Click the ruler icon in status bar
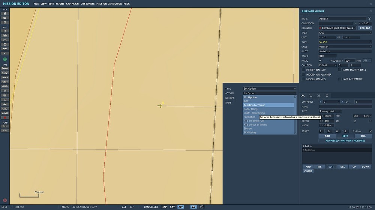Screen dimensions: 375x210 [x=193, y=207]
